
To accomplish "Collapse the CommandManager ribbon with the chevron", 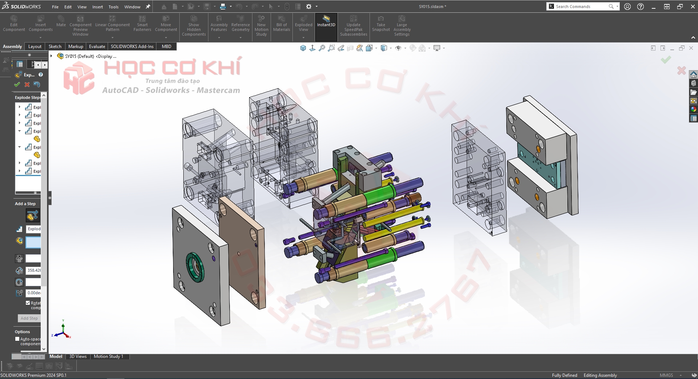I will (x=693, y=37).
